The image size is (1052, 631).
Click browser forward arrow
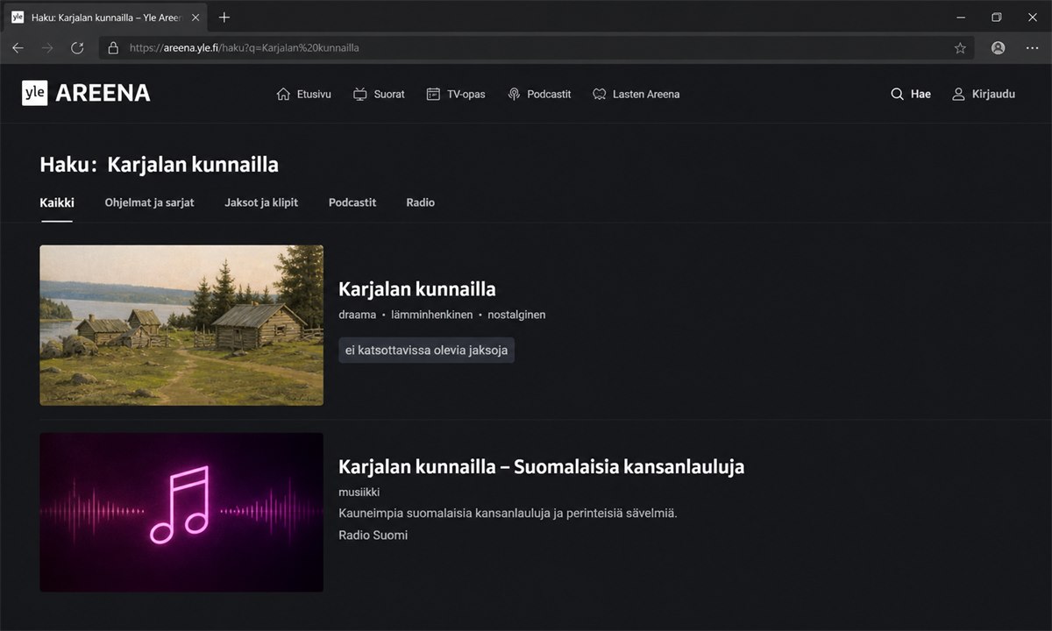point(47,48)
